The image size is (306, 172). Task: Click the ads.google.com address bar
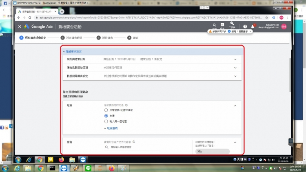tap(150, 18)
